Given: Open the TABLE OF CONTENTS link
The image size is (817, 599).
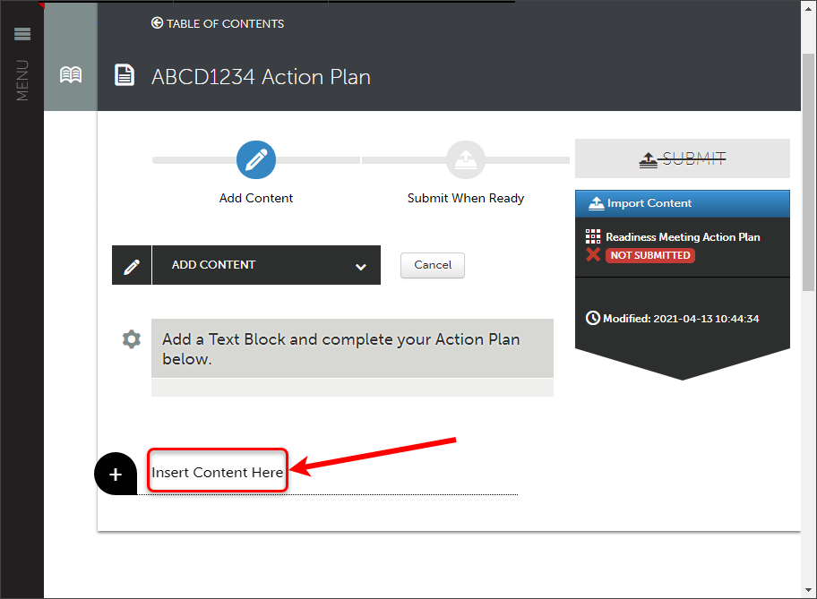Looking at the screenshot, I should tap(224, 24).
